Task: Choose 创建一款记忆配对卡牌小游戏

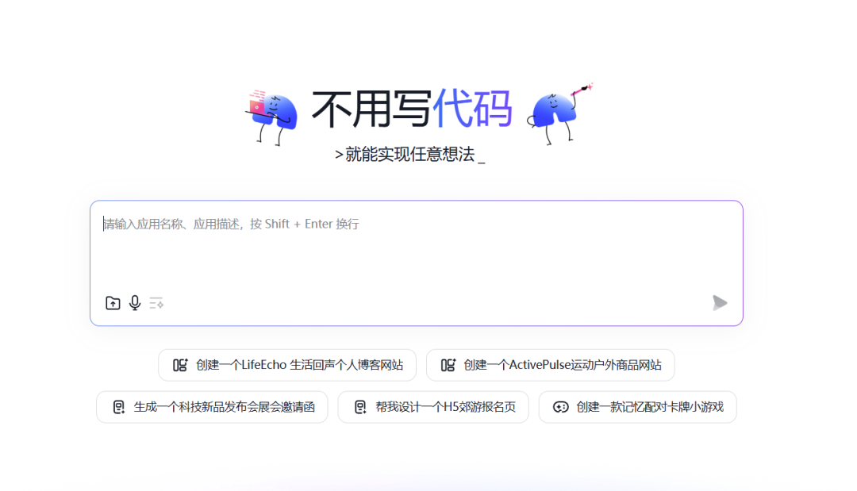Action: tap(637, 406)
